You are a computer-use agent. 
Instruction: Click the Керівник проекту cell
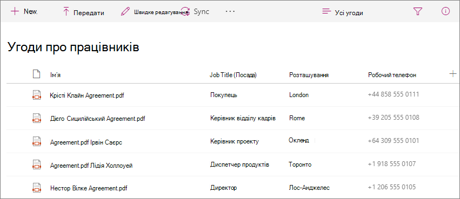(235, 141)
